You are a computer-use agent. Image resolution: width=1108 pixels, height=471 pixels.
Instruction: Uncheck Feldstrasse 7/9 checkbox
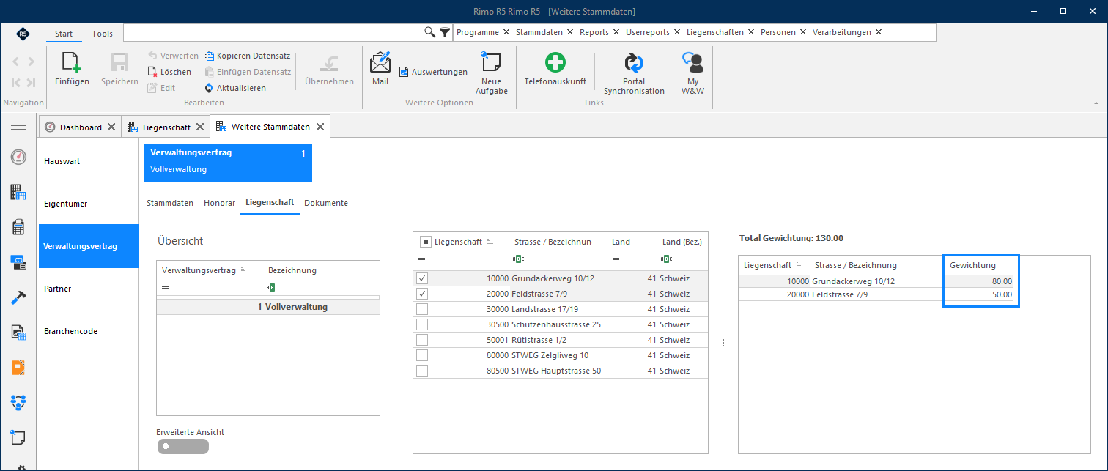(x=422, y=294)
